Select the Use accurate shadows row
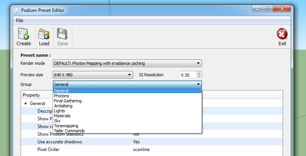The height and width of the screenshot is (156, 306). coord(151,142)
